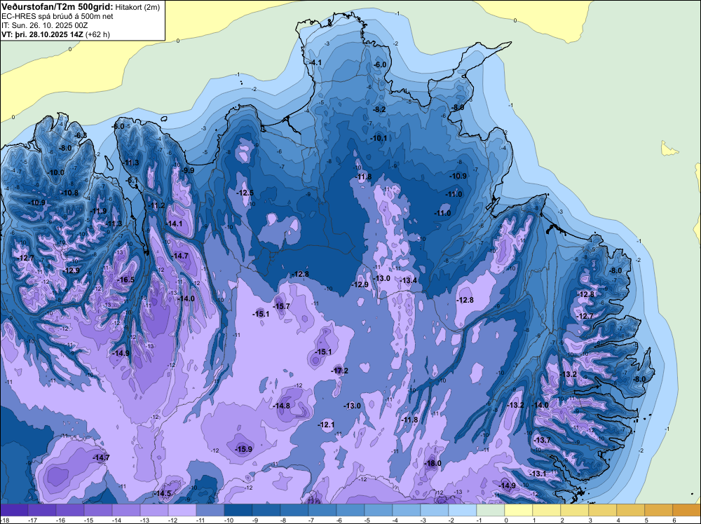Image resolution: width=701 pixels, height=524 pixels.
Task: Click the -10.1 temperature label
Action: click(379, 138)
